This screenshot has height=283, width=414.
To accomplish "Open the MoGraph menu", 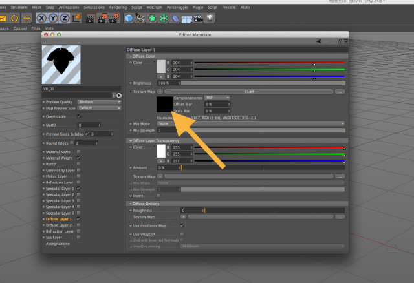I will pos(155,7).
